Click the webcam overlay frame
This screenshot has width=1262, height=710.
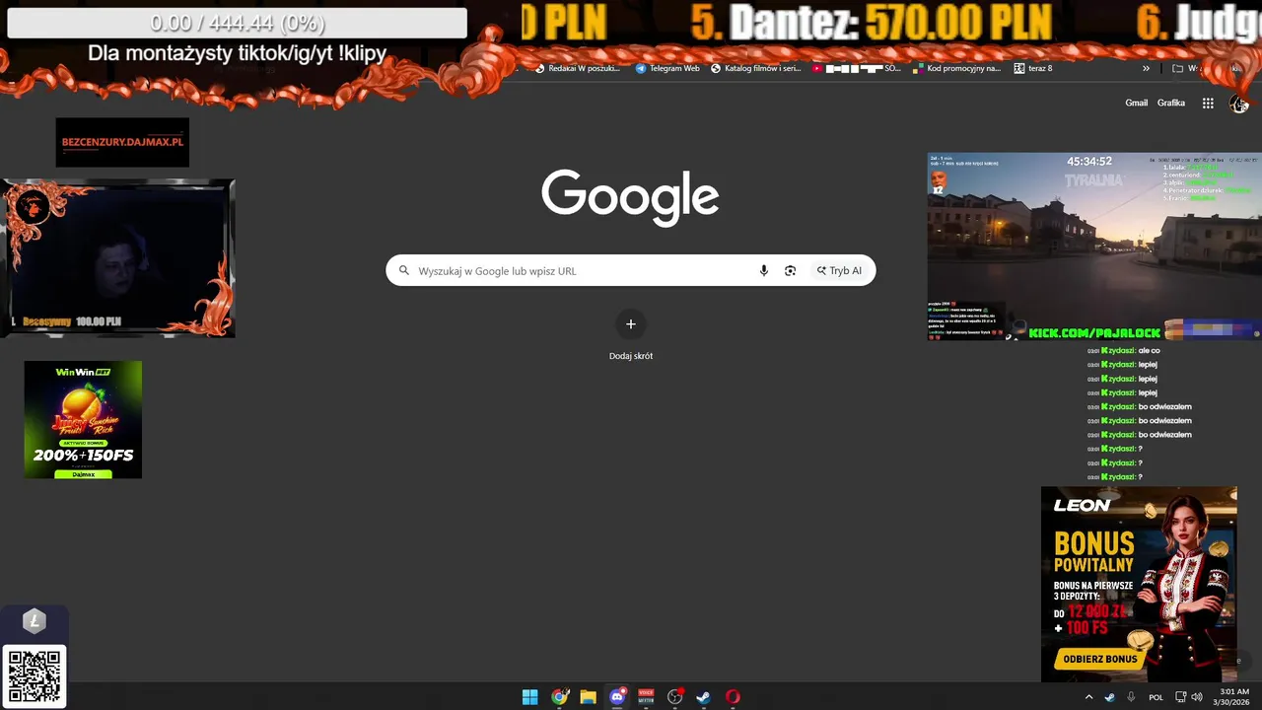coord(118,257)
